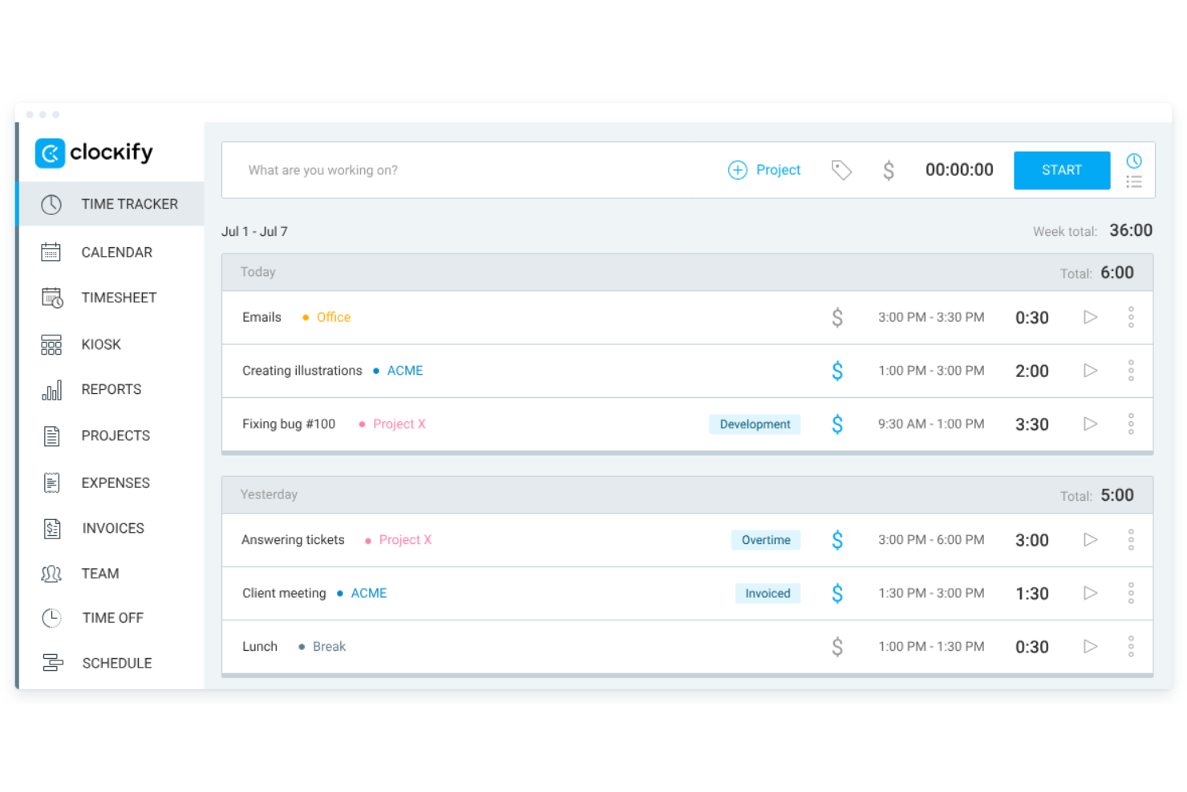
Task: Open the Team page from the sidebar
Action: [100, 573]
